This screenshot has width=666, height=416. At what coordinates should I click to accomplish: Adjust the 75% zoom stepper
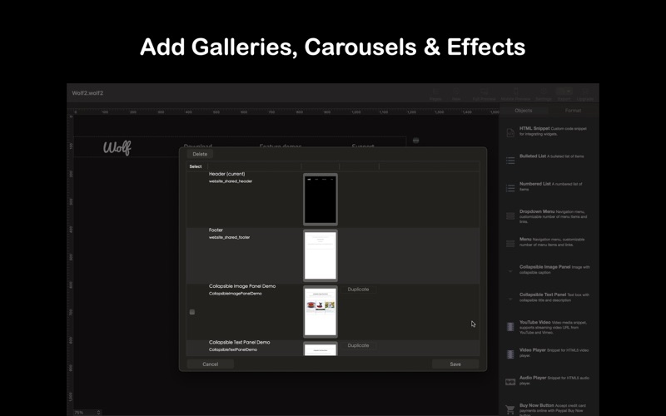(x=98, y=412)
